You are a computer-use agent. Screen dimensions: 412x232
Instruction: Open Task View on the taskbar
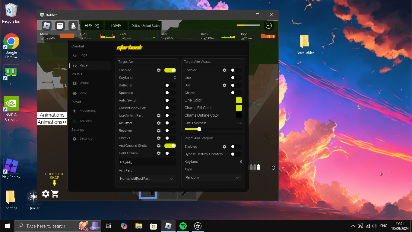[109, 226]
